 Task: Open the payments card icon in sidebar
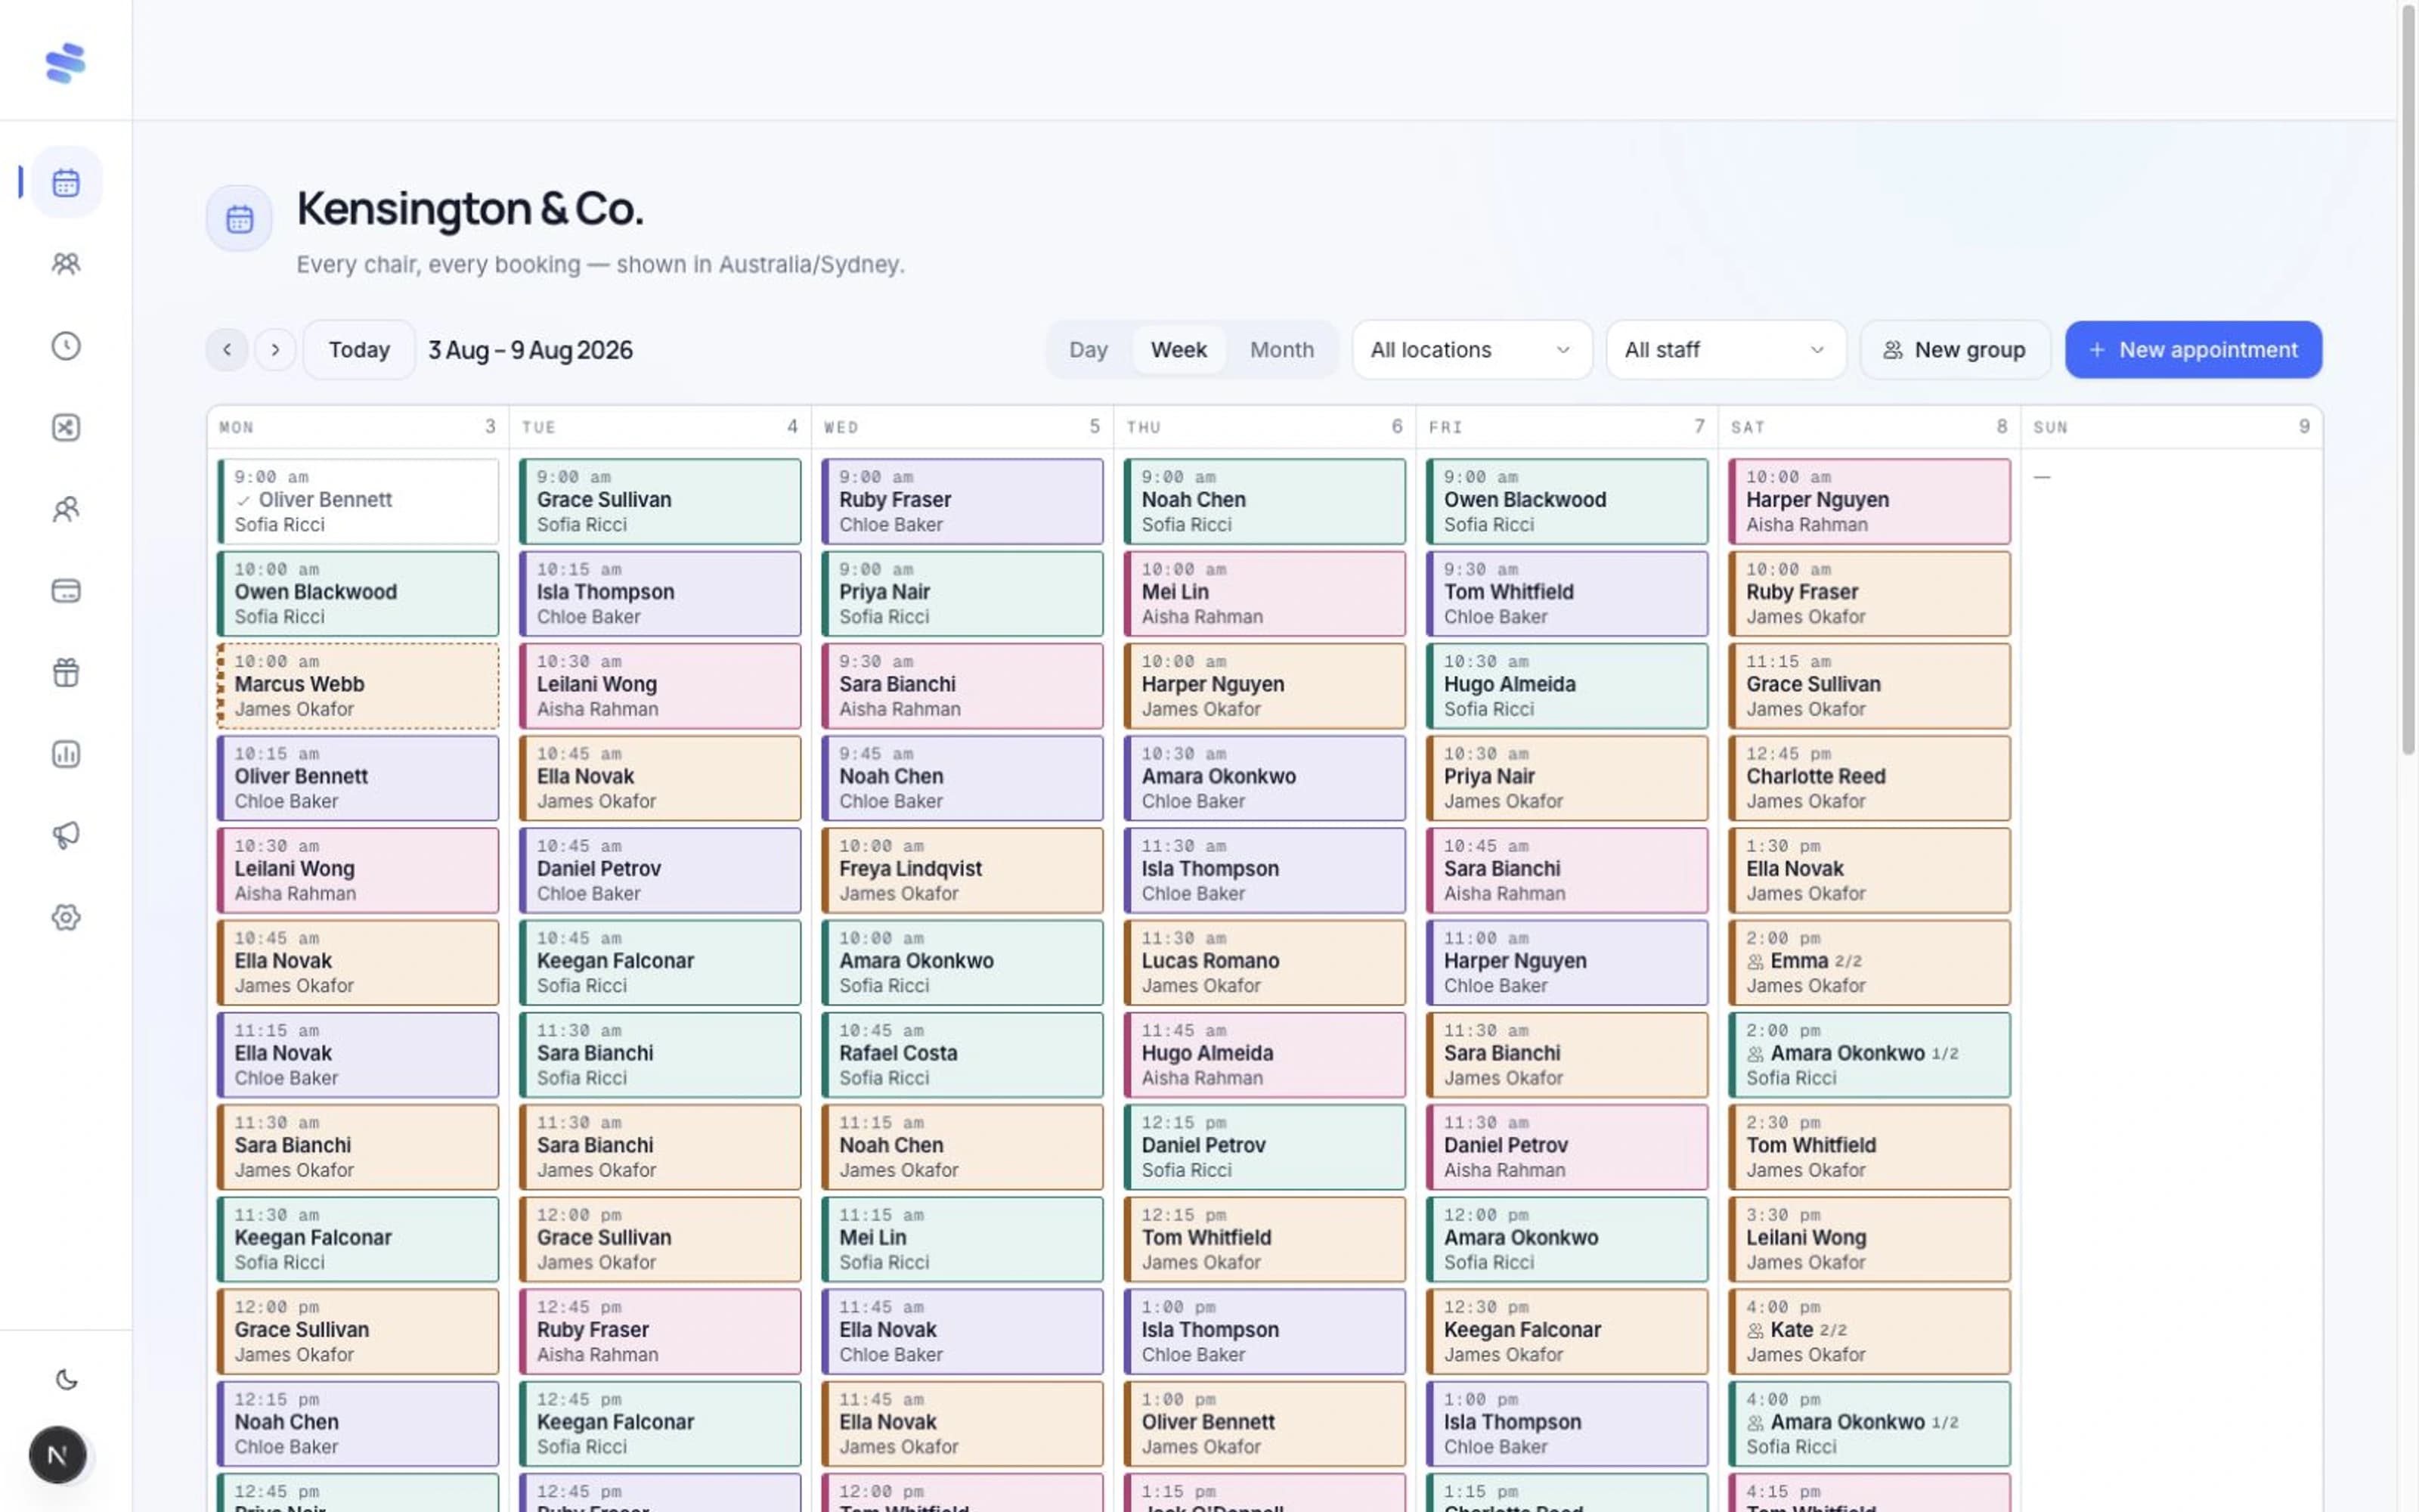tap(66, 591)
